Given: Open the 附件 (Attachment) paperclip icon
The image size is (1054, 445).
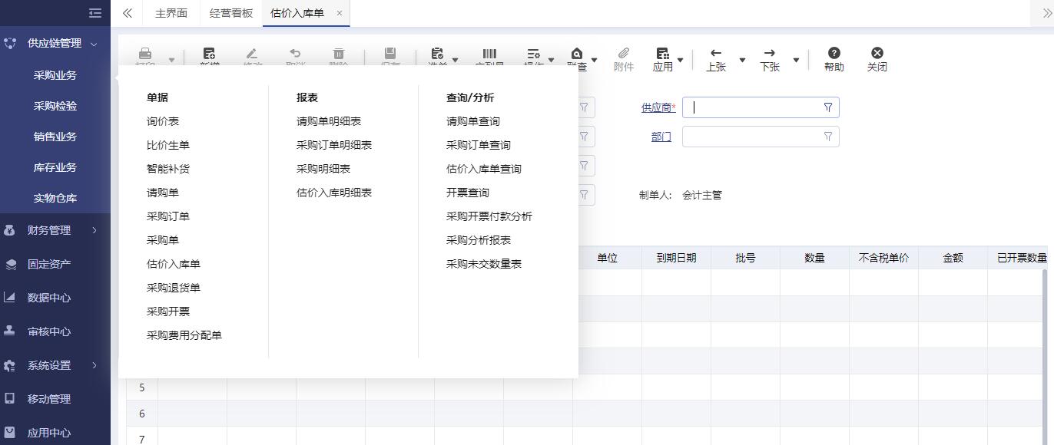Looking at the screenshot, I should pyautogui.click(x=623, y=54).
